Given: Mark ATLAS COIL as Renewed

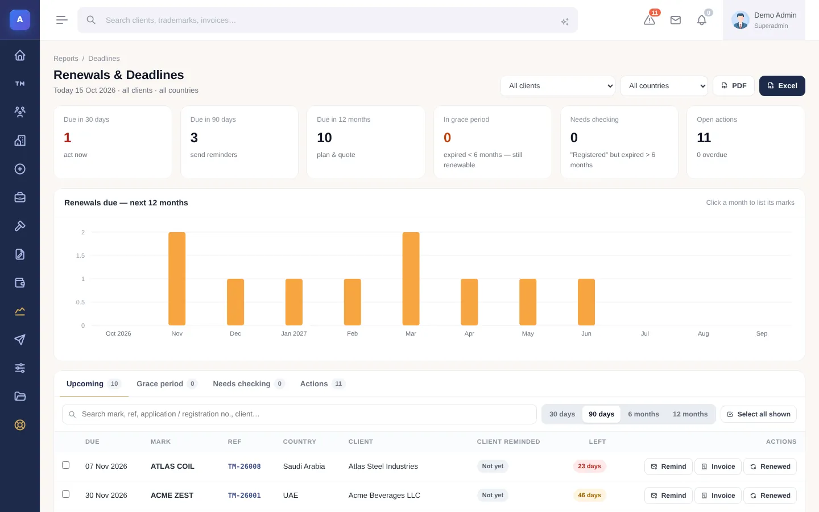Looking at the screenshot, I should coord(770,466).
